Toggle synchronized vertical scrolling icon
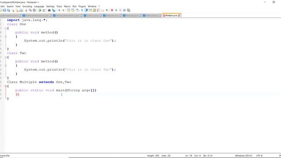Screen dimensions: 281x158 coord(68,11)
